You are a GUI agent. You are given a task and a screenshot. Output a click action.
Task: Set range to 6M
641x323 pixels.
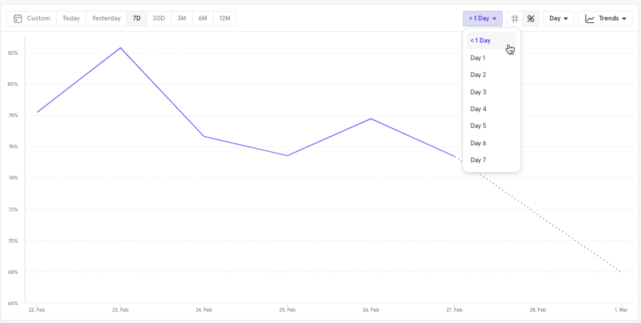[203, 19]
